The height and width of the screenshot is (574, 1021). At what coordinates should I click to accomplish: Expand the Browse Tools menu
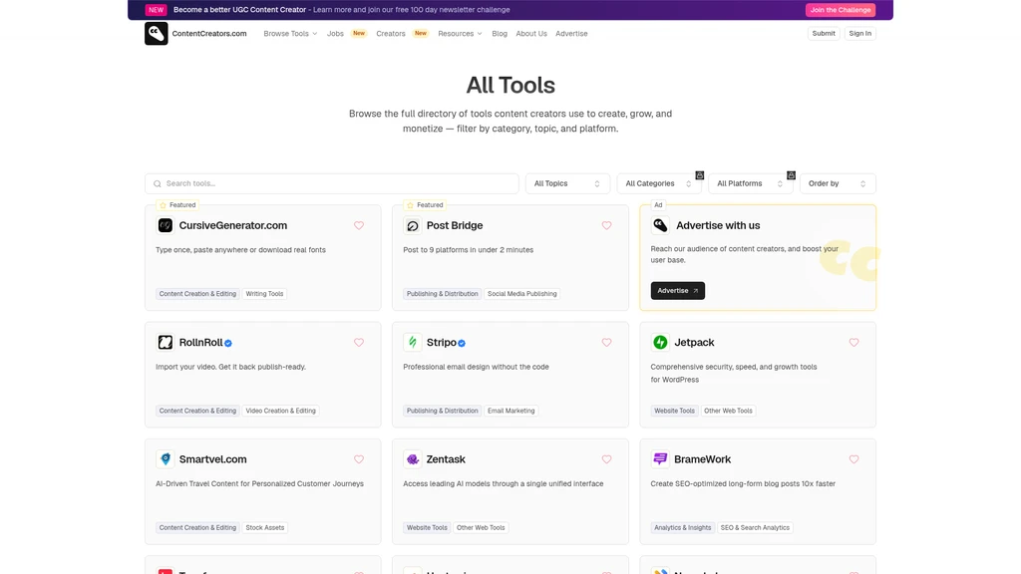[x=290, y=33]
